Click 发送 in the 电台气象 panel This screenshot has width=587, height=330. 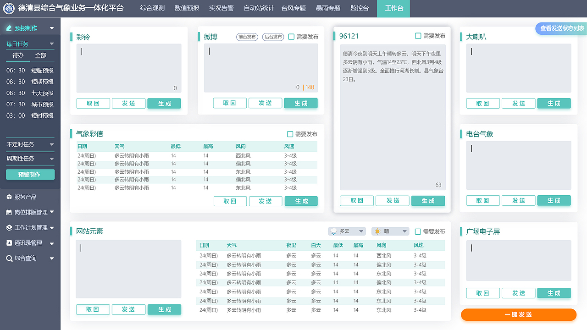(519, 201)
